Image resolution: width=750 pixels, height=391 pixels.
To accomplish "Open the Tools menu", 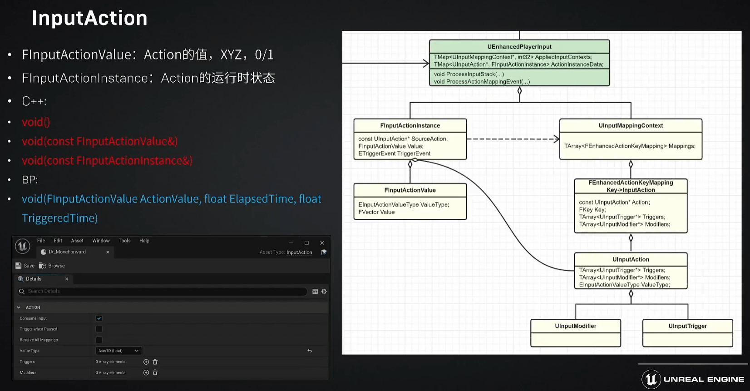I will click(124, 241).
